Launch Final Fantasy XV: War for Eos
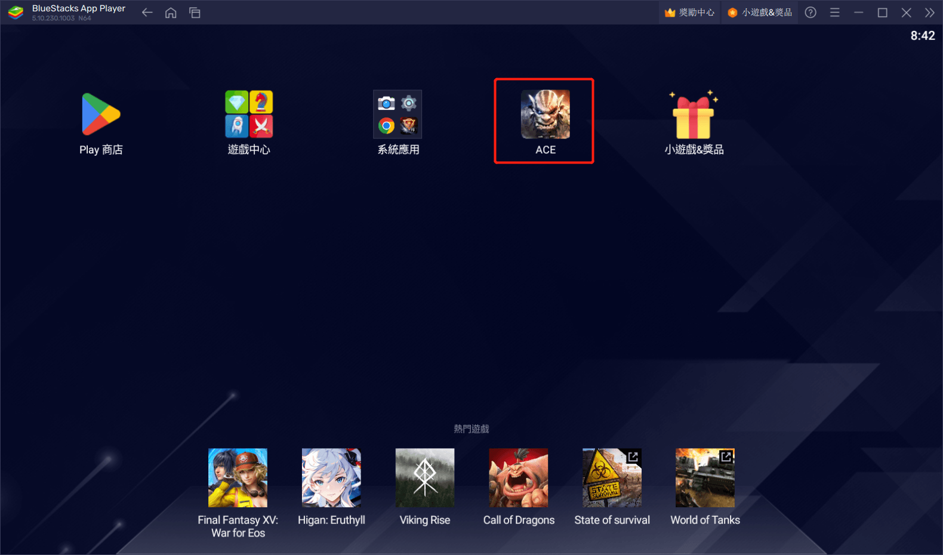943x555 pixels. point(238,478)
